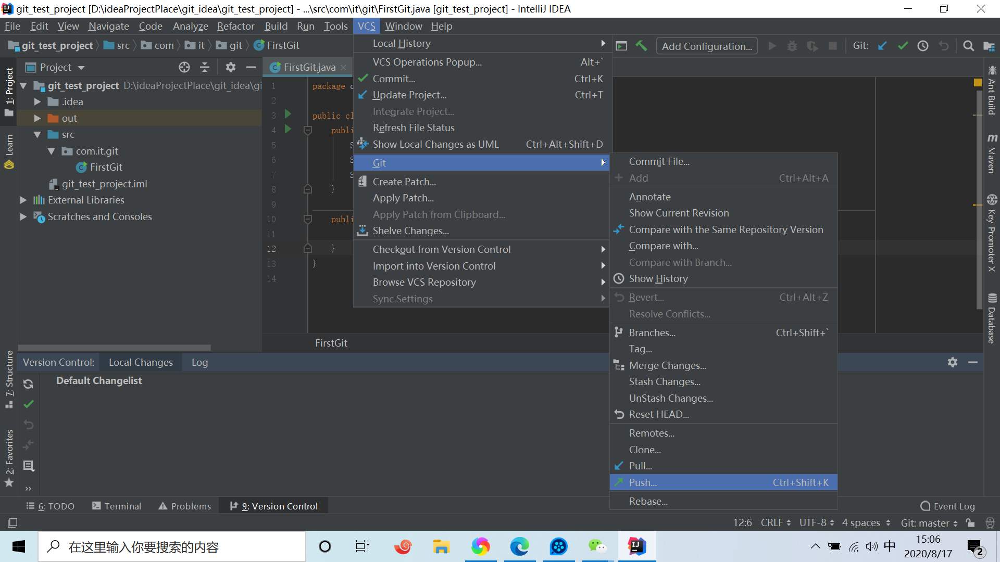Select Push... from Git submenu
1000x562 pixels.
[x=723, y=482]
